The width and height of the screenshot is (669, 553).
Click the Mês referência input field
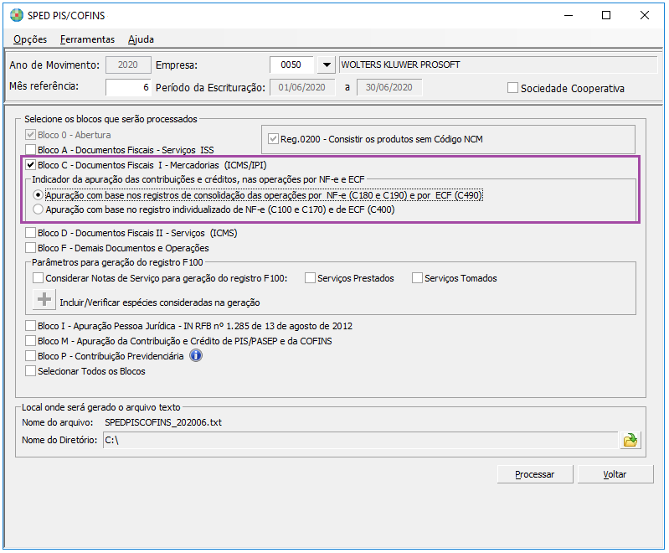pos(128,87)
